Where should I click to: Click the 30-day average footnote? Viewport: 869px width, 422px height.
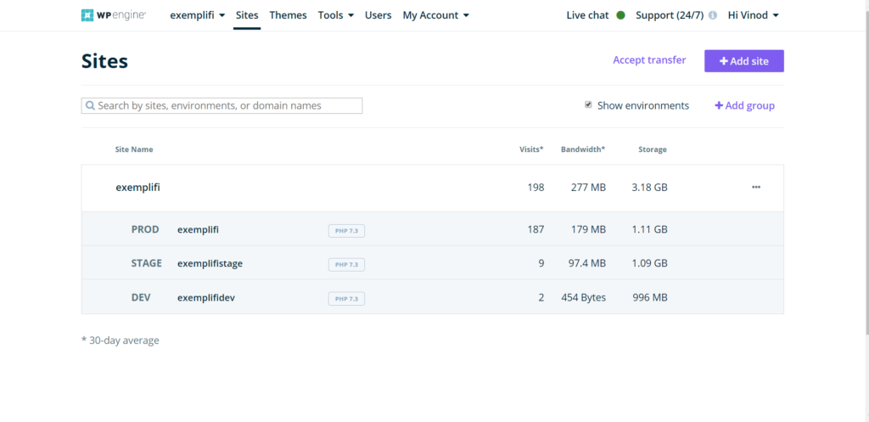point(121,340)
